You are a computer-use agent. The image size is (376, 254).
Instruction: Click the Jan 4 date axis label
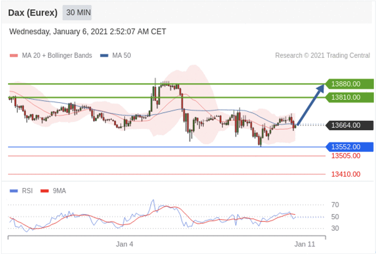[x=124, y=244]
